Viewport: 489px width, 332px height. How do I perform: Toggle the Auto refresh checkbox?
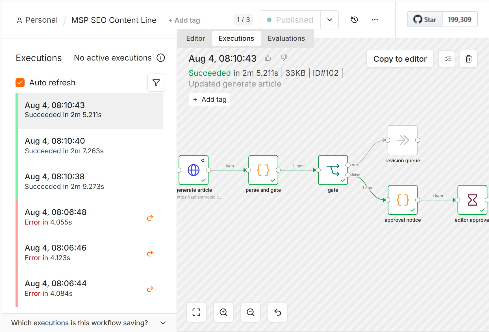20,83
